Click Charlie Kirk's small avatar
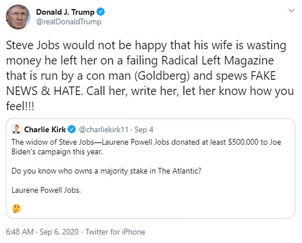 coord(17,129)
